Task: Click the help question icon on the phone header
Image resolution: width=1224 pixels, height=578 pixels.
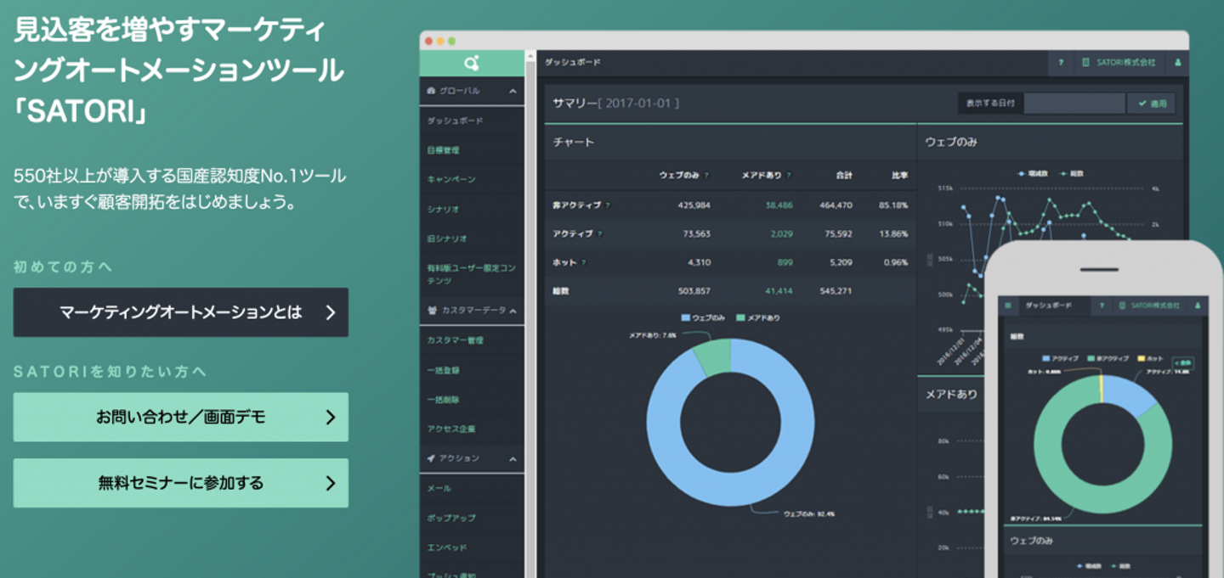Action: (1102, 306)
